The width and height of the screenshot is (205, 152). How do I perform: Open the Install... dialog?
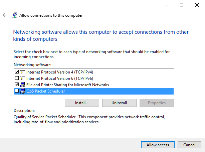pos(82,103)
